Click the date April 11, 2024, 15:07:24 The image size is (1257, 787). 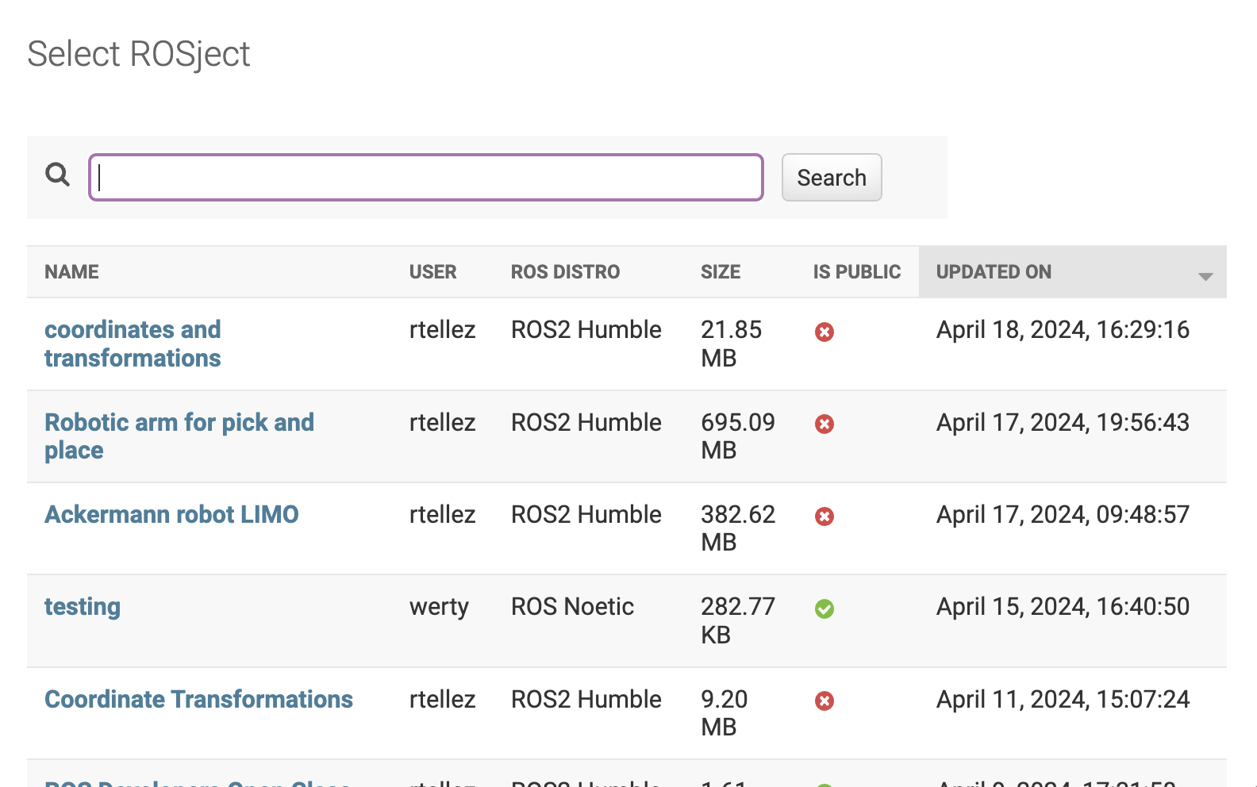(x=1063, y=699)
